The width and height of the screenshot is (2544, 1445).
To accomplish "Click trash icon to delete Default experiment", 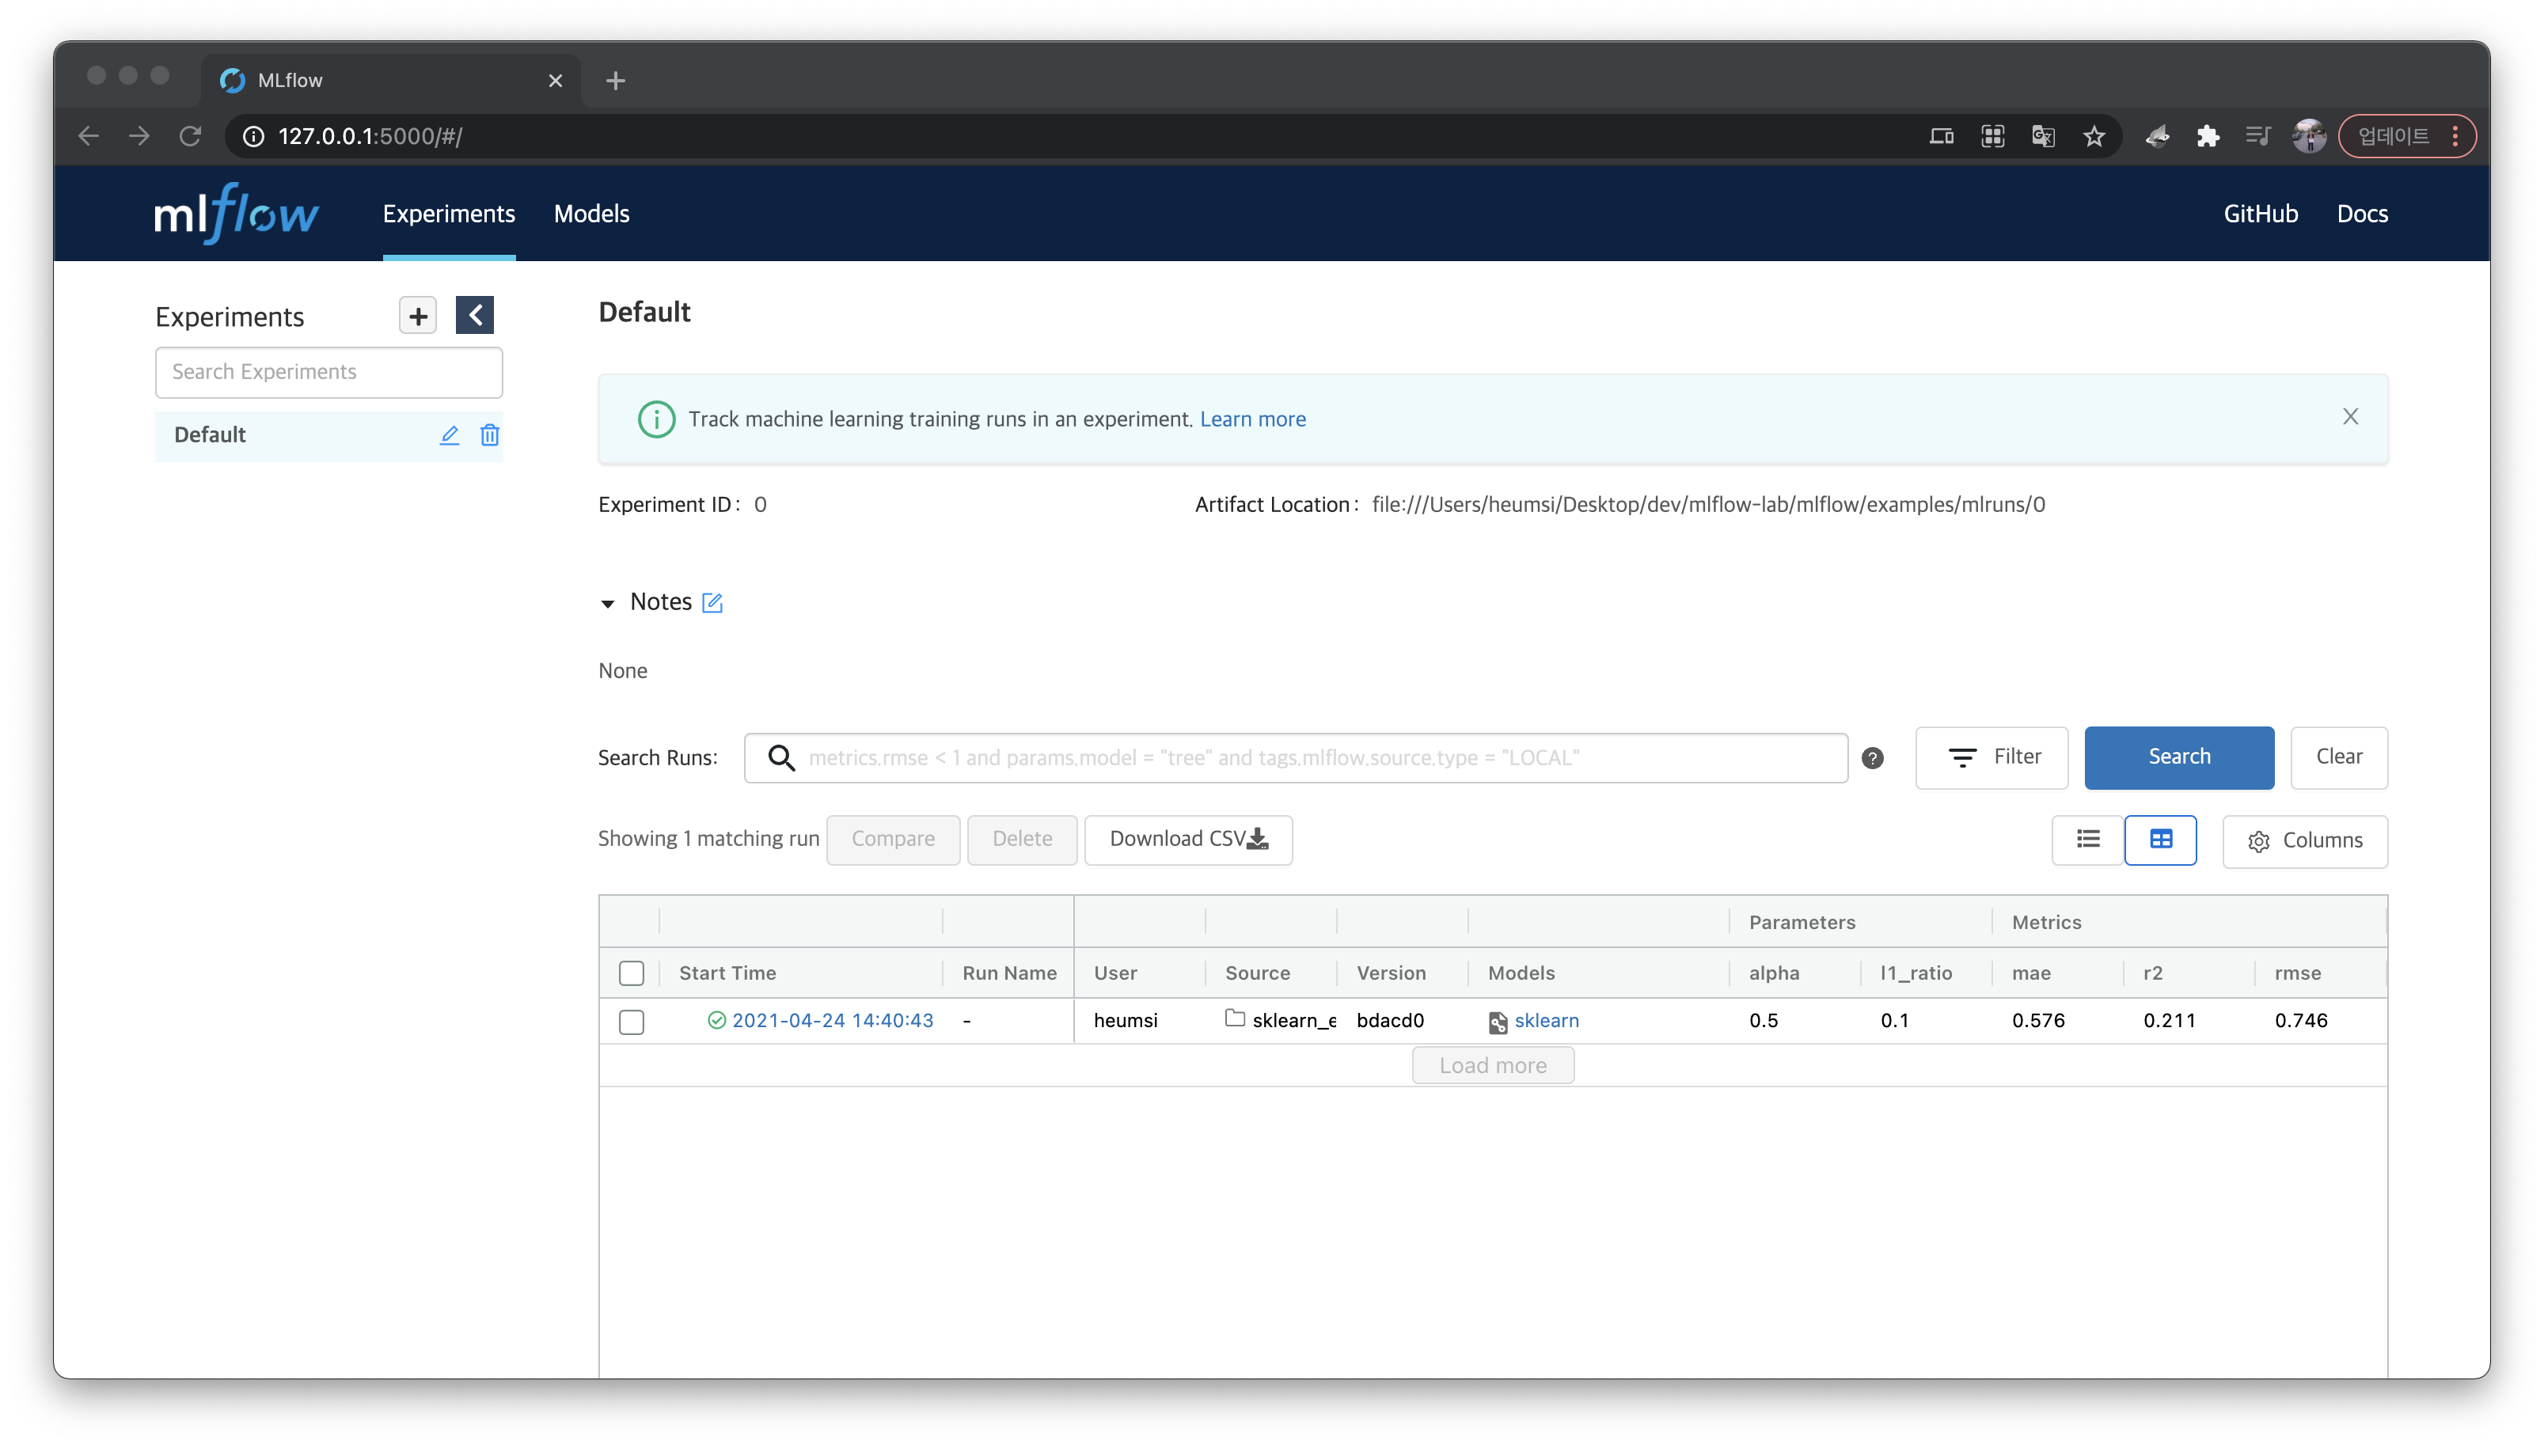I will point(489,434).
